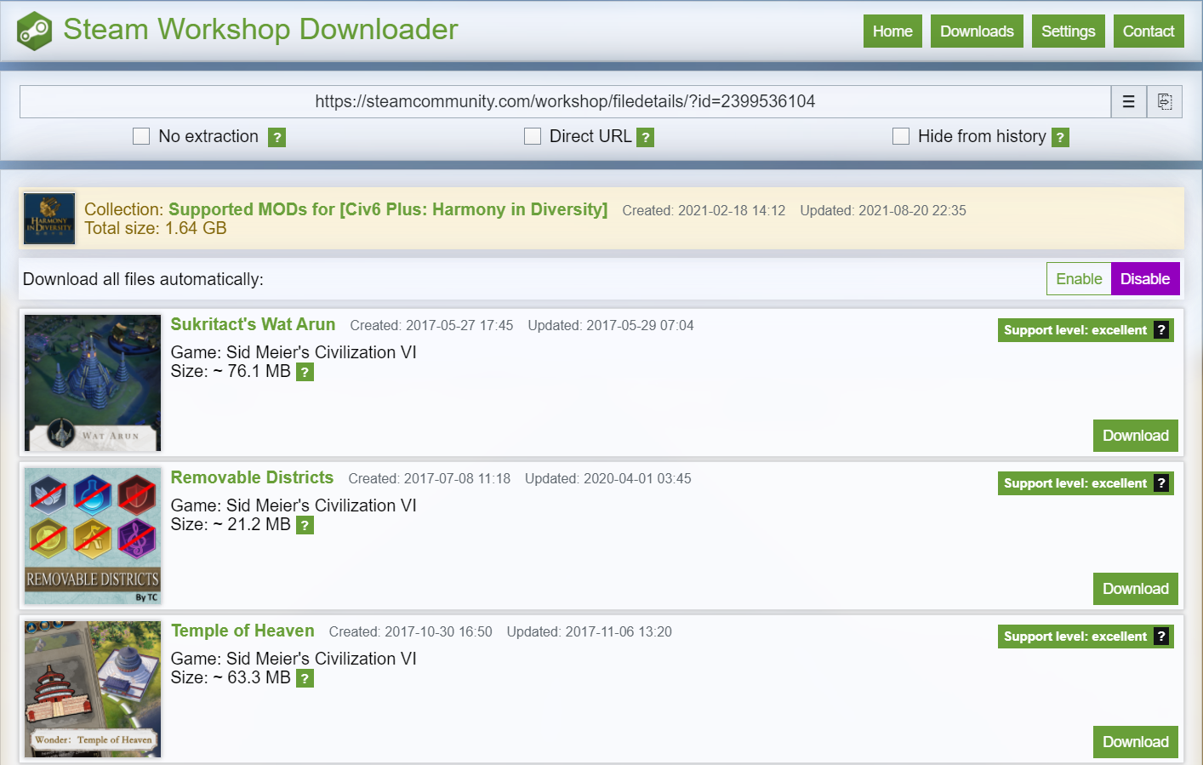Click the 'Size: ~ 76.1 MB' text
This screenshot has width=1203, height=765.
click(x=231, y=372)
